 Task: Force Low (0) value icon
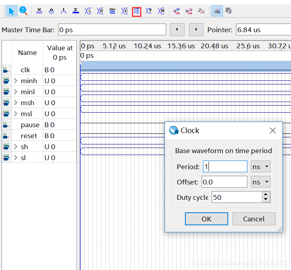51,11
